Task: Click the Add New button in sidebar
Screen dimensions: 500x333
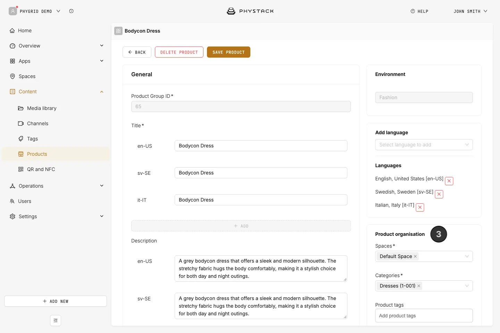Action: (x=56, y=301)
